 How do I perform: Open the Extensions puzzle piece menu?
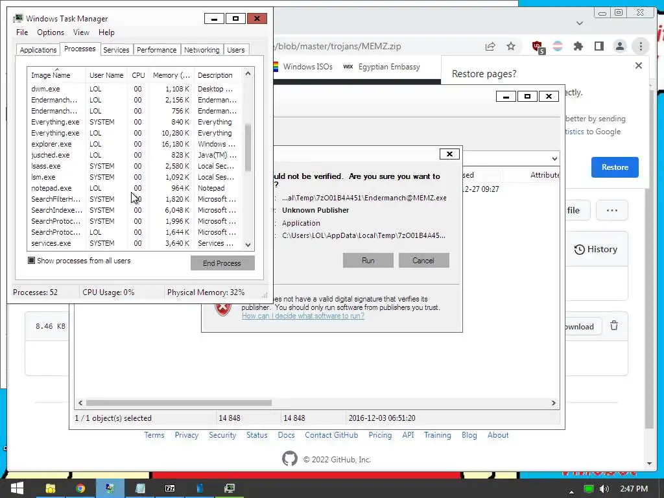click(x=578, y=46)
